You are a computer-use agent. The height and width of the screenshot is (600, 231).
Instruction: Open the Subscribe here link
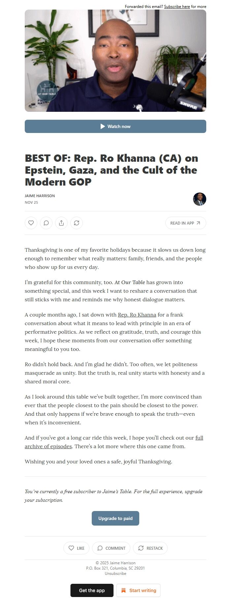(x=177, y=6)
